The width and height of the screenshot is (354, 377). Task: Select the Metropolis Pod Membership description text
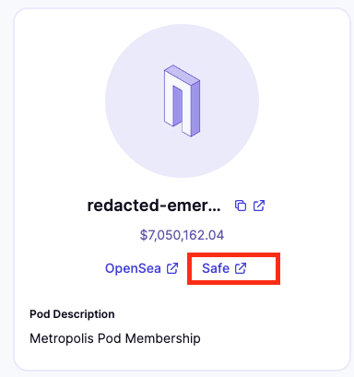pyautogui.click(x=115, y=338)
